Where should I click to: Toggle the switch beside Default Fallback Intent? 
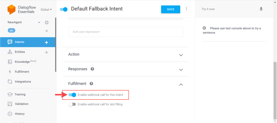click(64, 9)
